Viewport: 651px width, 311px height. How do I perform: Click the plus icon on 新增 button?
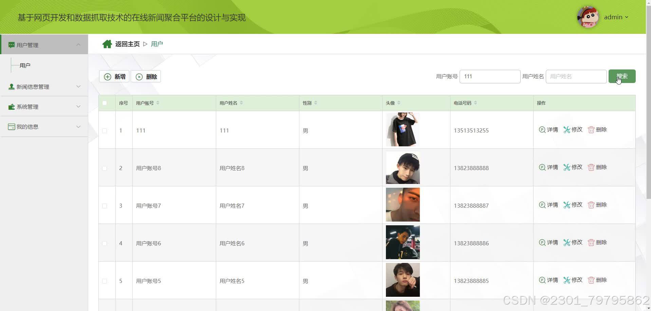pyautogui.click(x=108, y=77)
